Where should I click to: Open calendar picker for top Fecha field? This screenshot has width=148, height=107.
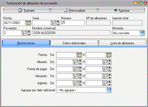pyautogui.click(x=28, y=23)
